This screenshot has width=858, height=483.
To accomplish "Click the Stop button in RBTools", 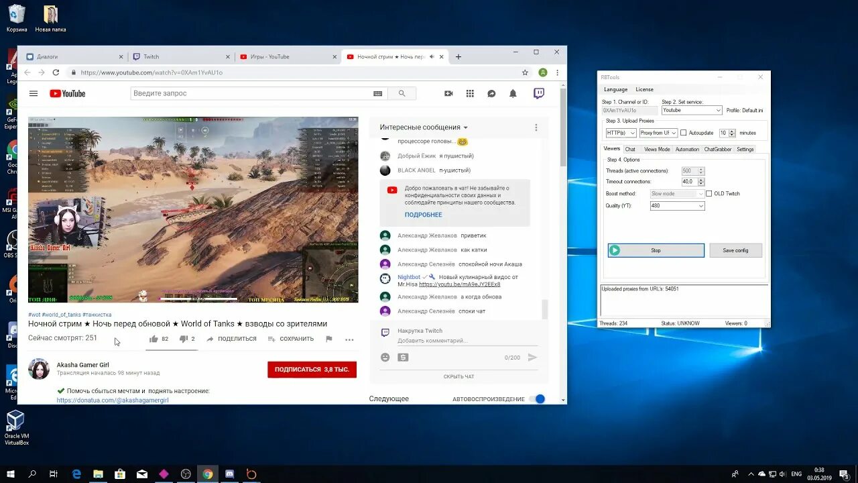I will click(656, 250).
